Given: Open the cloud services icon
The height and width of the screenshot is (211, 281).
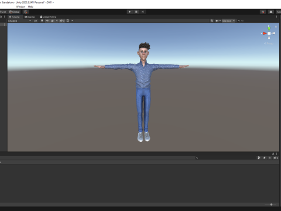Looking at the screenshot, I should (271, 12).
